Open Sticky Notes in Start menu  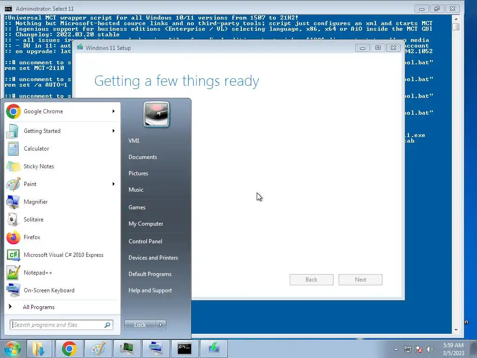coord(62,166)
